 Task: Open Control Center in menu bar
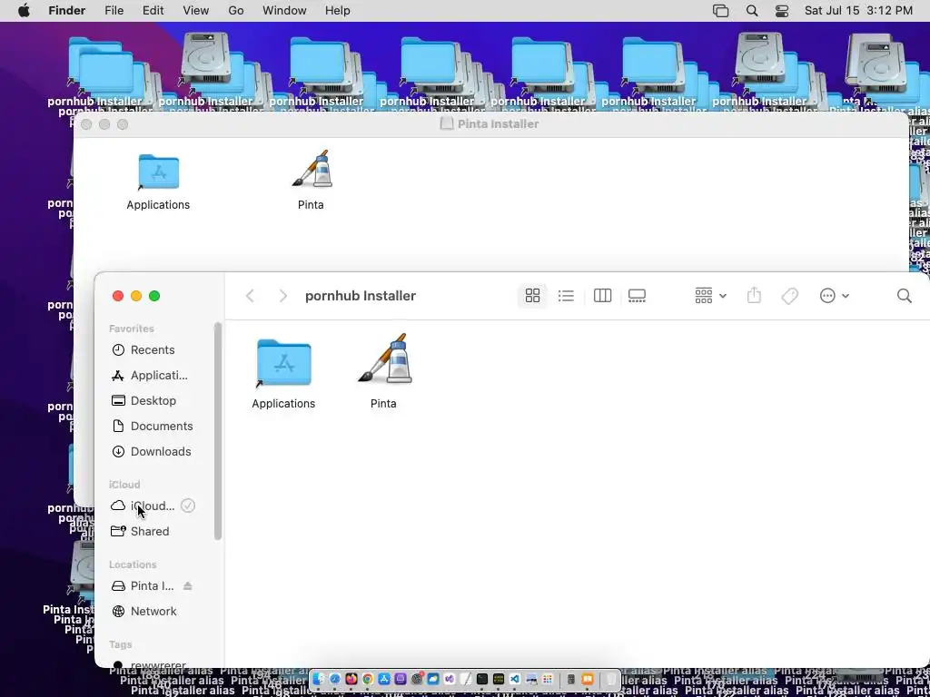click(782, 11)
